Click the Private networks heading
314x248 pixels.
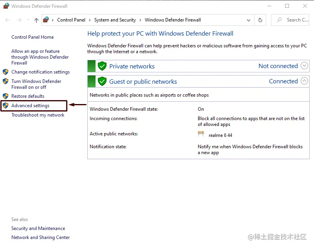click(132, 66)
